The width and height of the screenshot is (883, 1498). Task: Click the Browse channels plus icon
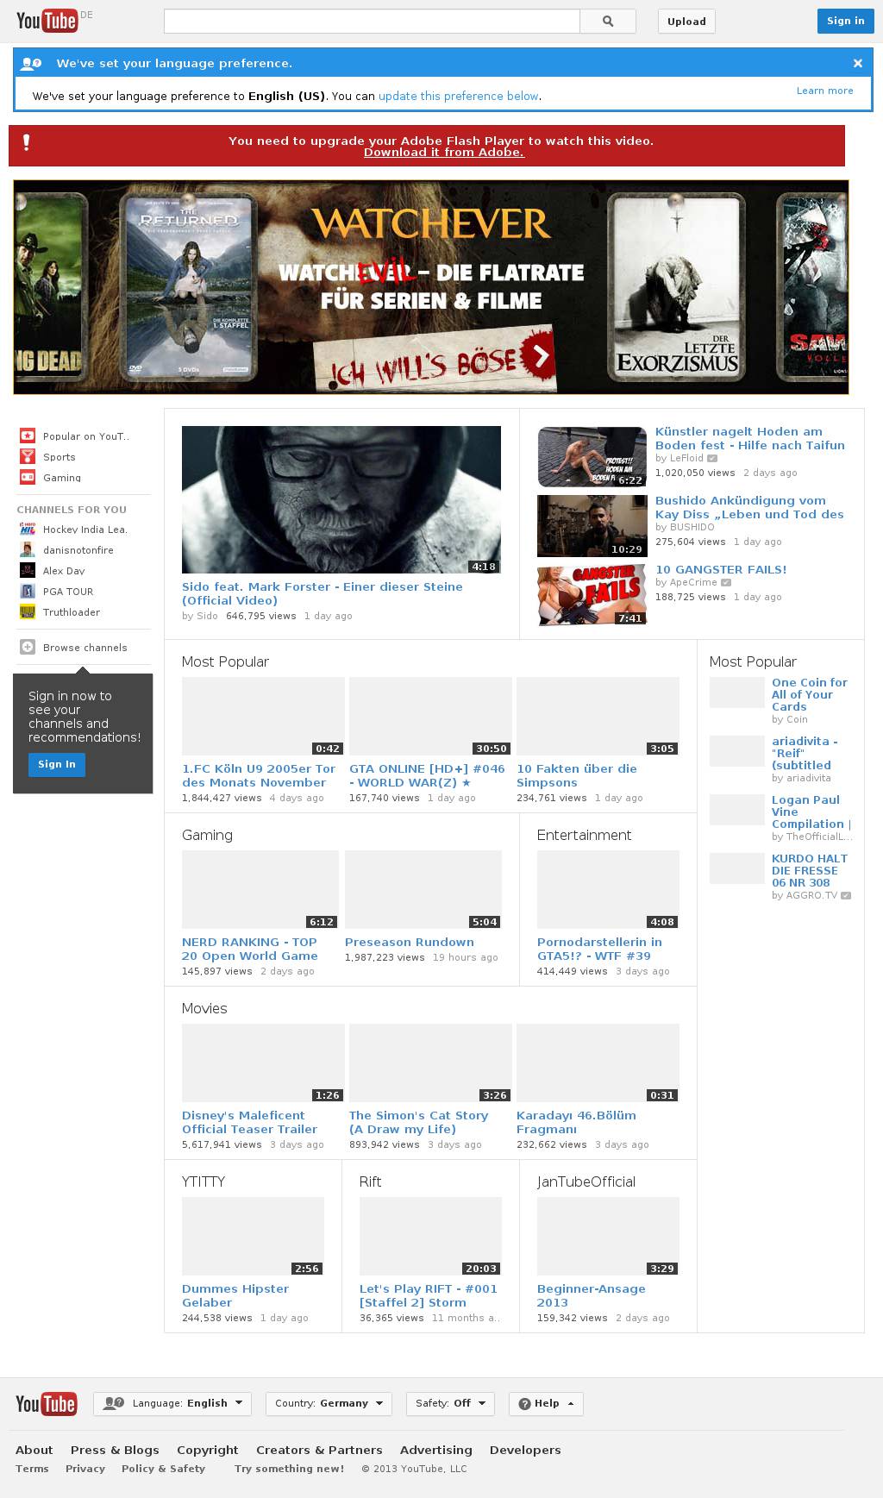28,648
